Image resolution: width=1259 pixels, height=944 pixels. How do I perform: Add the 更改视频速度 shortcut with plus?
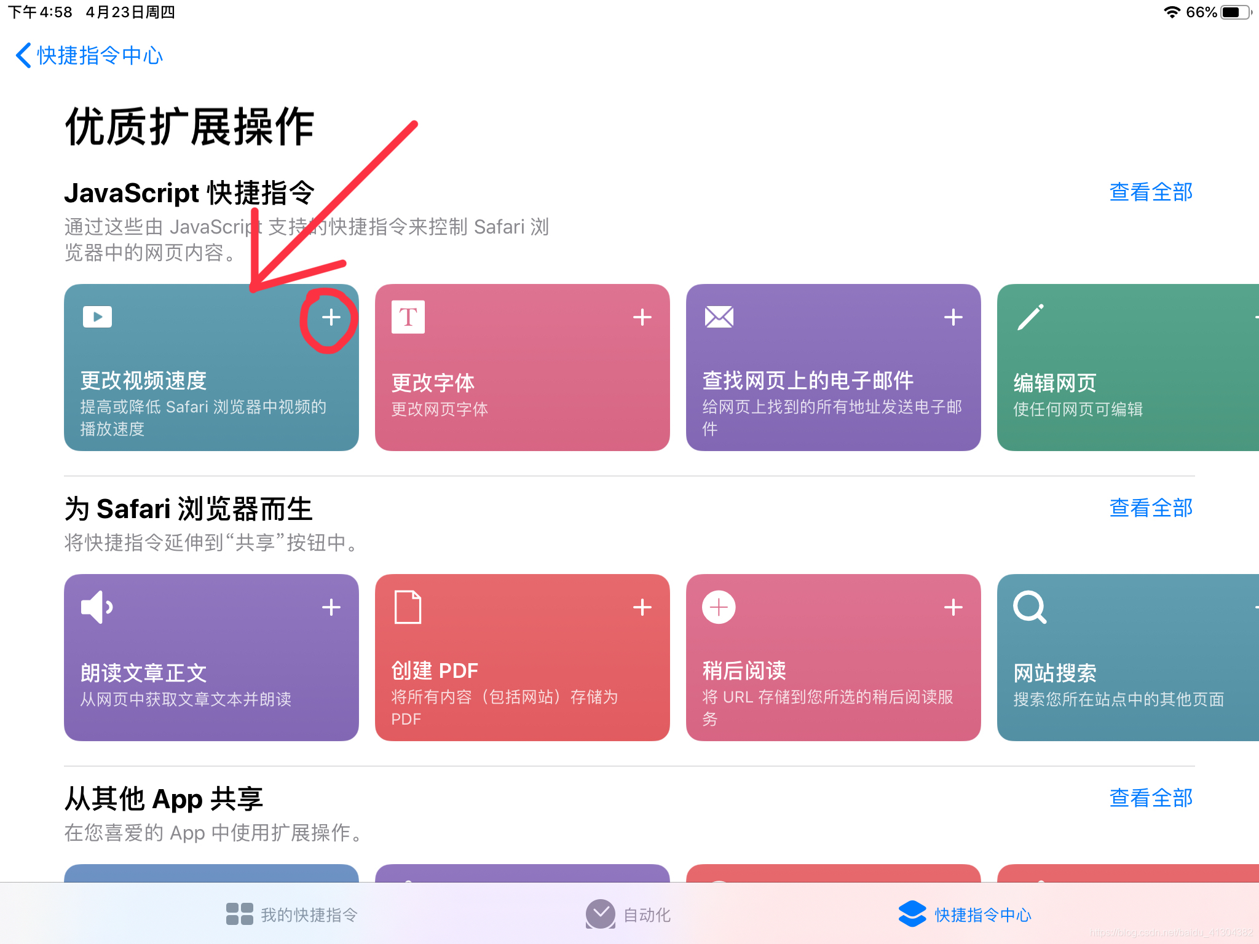(x=331, y=317)
